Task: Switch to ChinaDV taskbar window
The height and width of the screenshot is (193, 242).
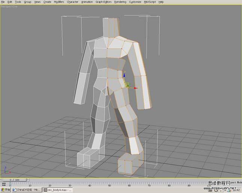Action: (27, 190)
